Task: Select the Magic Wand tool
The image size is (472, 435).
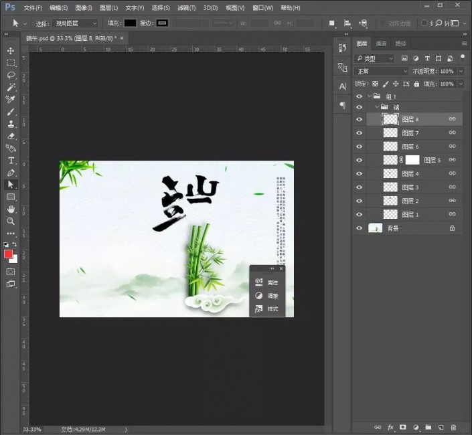Action: tap(11, 87)
